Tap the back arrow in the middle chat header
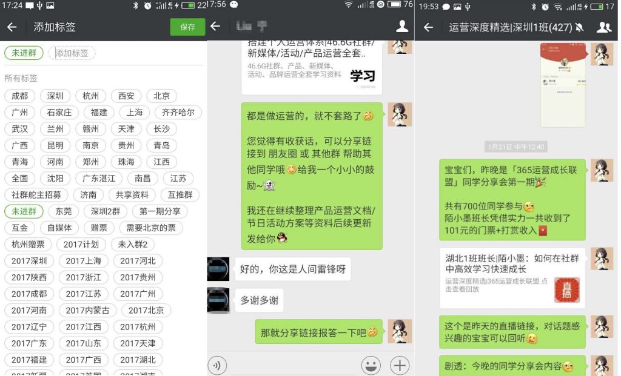Screen dimensions: 621x376 click(215, 26)
